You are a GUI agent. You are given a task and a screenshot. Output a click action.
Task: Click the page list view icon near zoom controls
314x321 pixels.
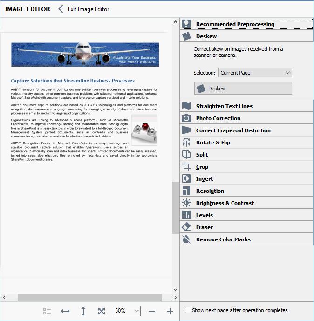tap(47, 311)
